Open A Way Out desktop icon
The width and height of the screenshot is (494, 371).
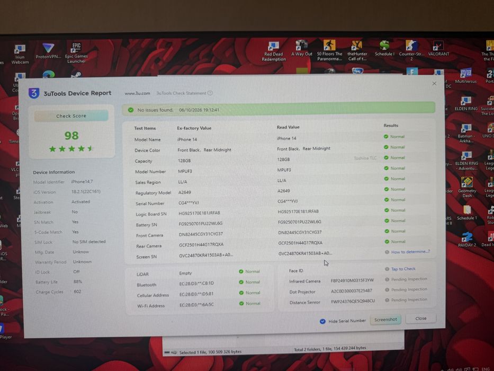tap(301, 48)
